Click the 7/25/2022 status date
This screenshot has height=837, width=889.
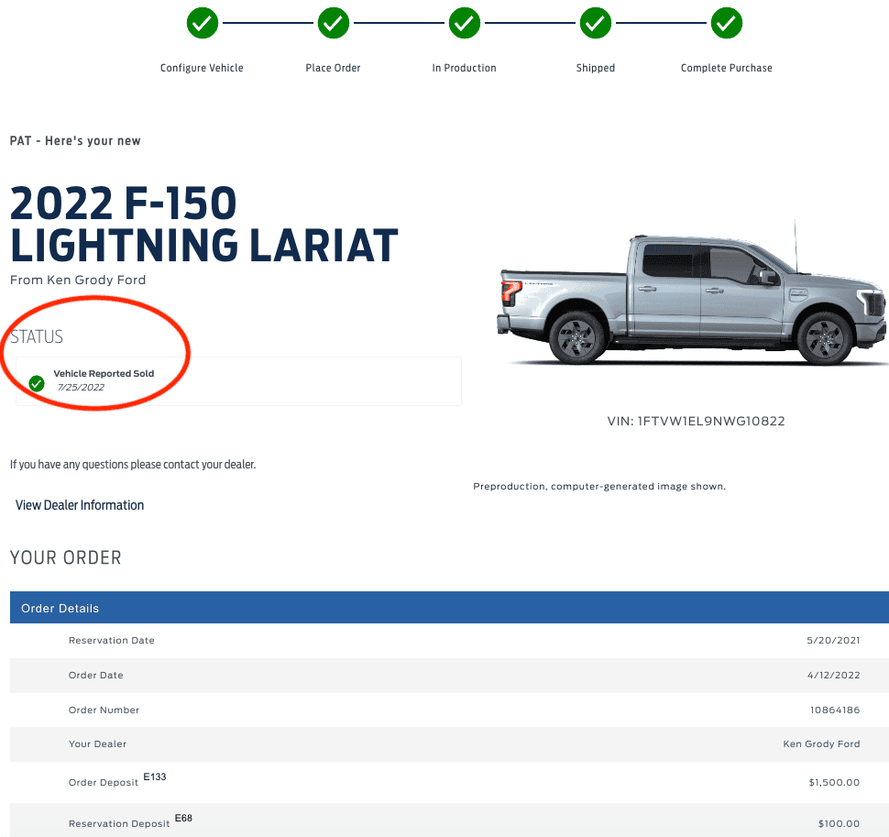81,387
